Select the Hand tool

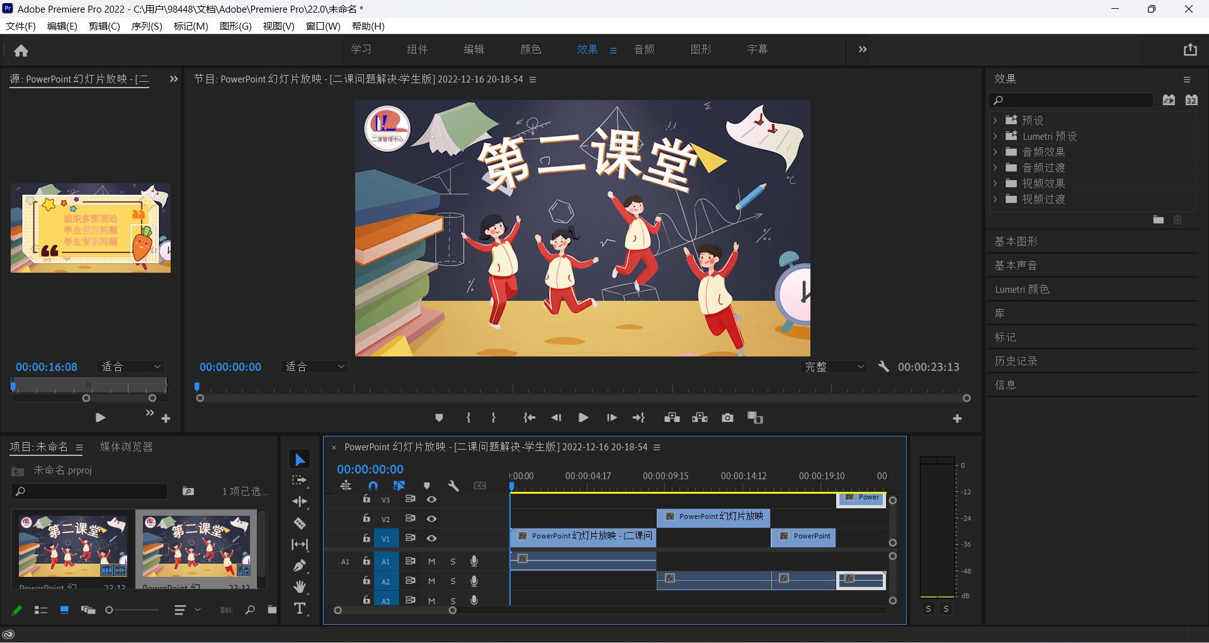(x=300, y=587)
